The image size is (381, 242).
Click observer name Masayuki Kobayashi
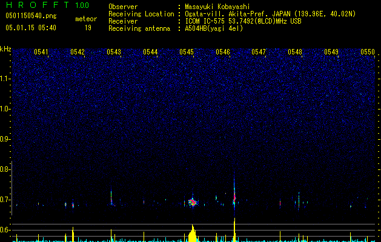217,7
